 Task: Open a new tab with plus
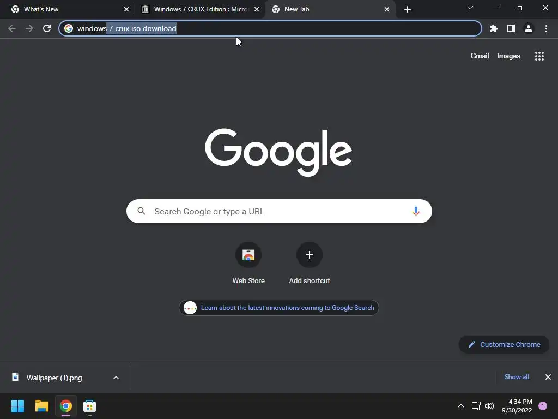[408, 9]
